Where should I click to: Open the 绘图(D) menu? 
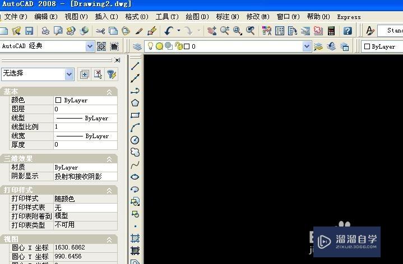coord(197,17)
